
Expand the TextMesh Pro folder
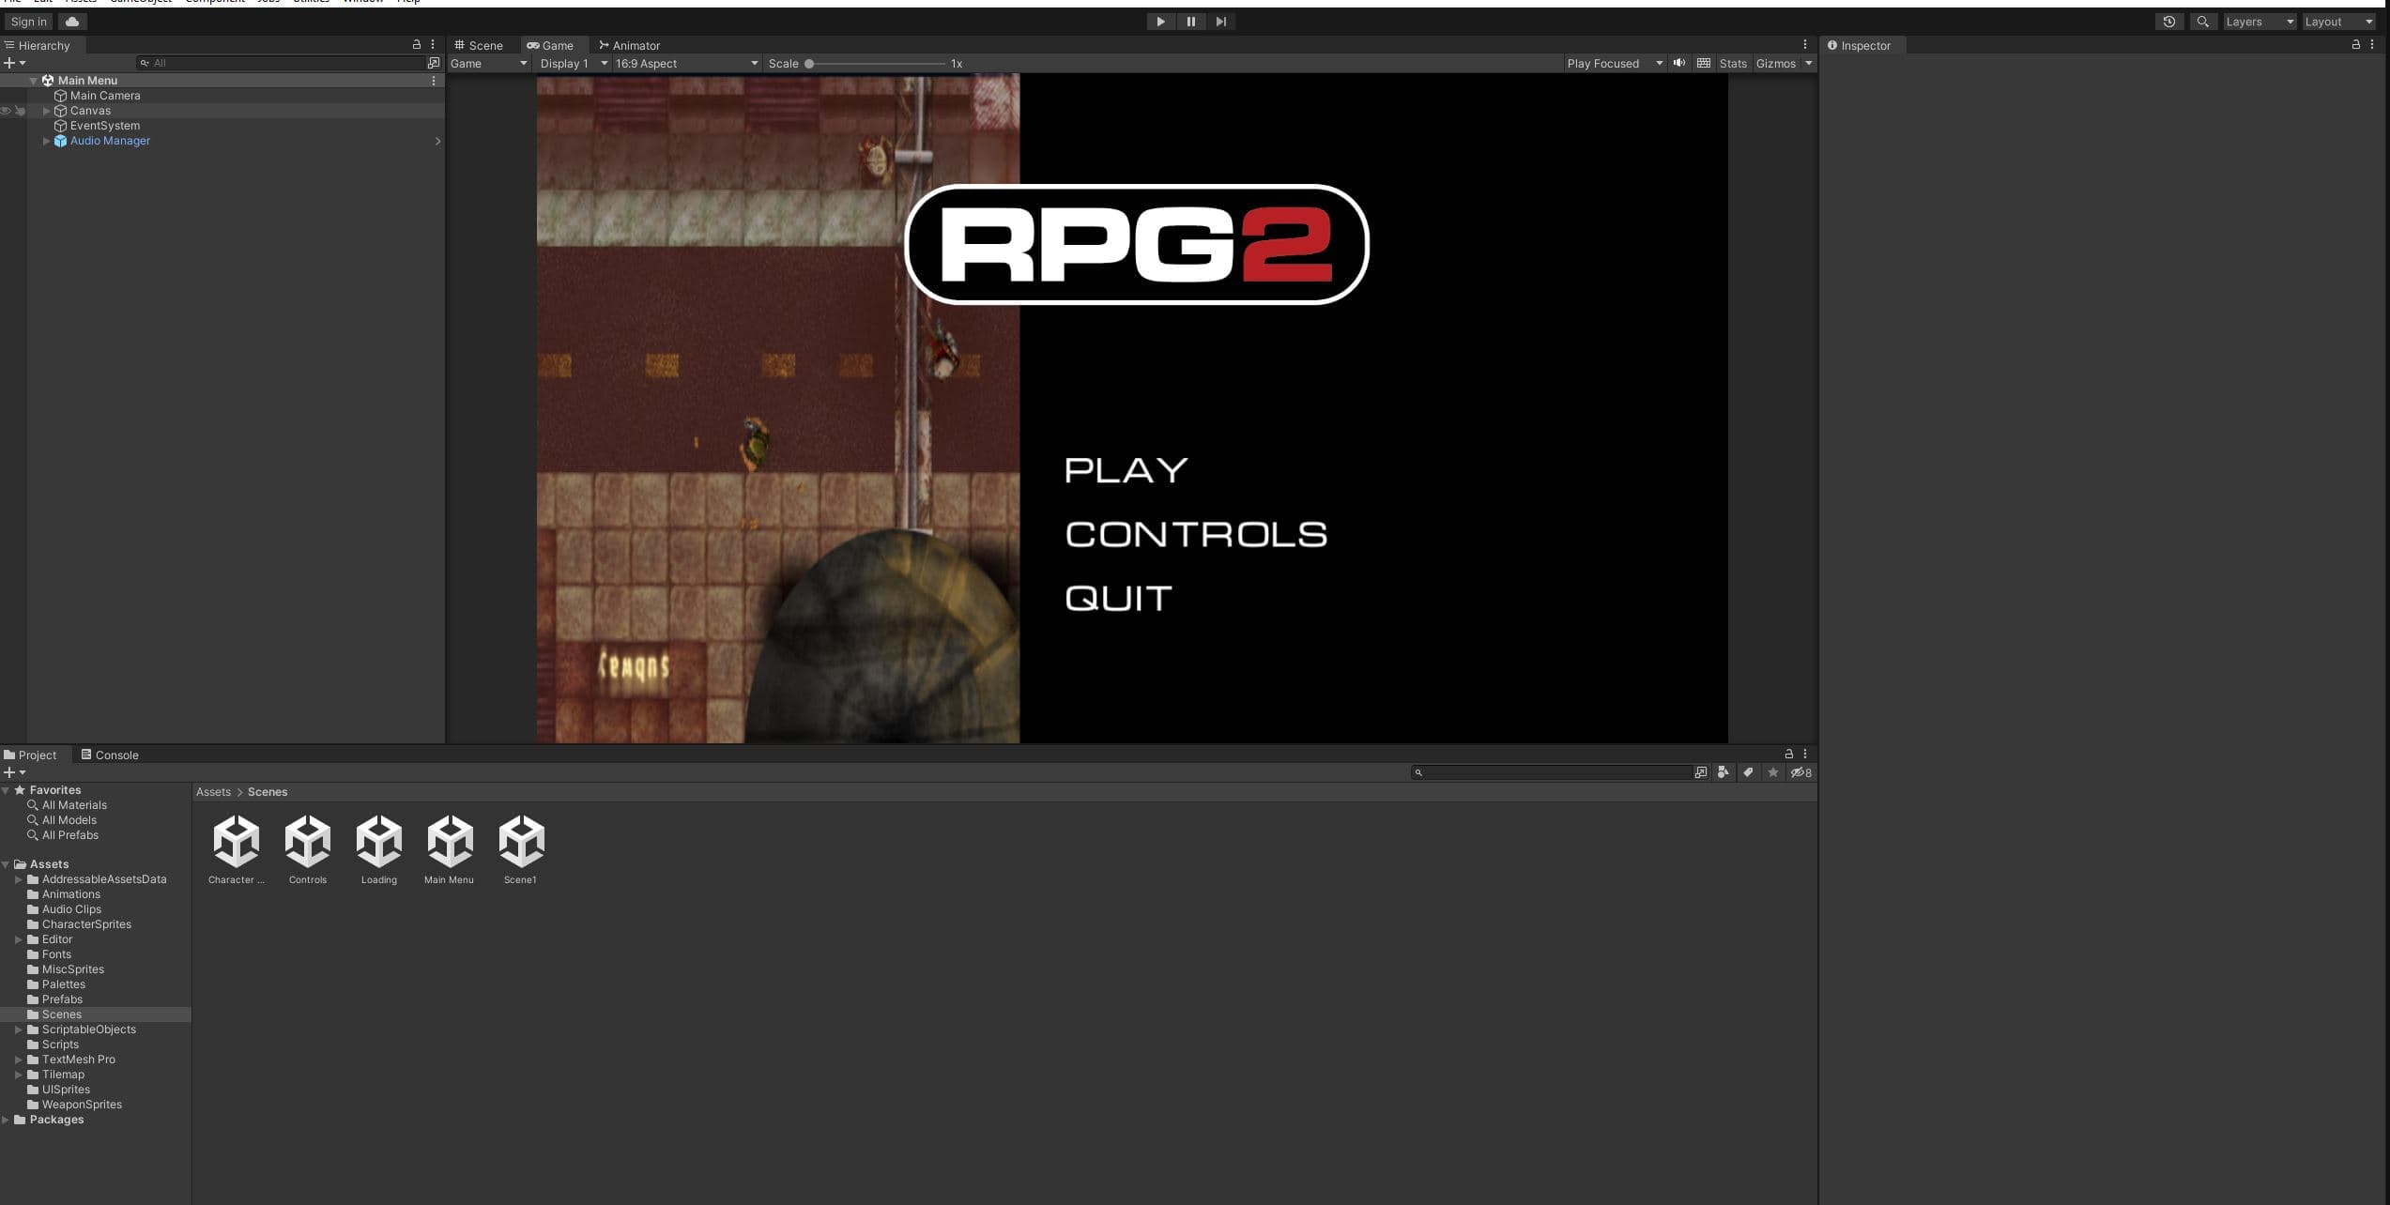click(18, 1060)
